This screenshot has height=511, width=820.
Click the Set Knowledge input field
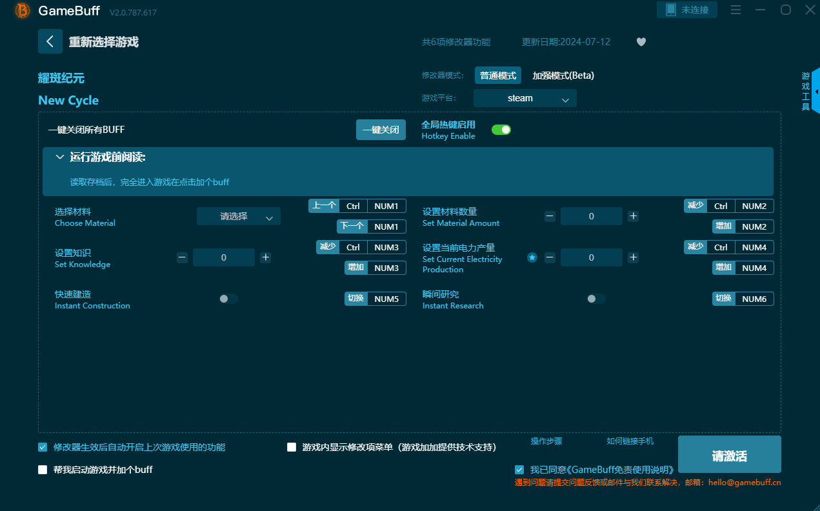pyautogui.click(x=224, y=257)
